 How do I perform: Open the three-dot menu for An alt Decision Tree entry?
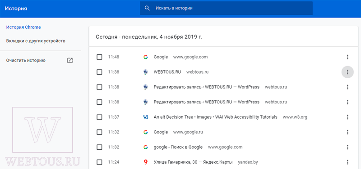click(347, 117)
